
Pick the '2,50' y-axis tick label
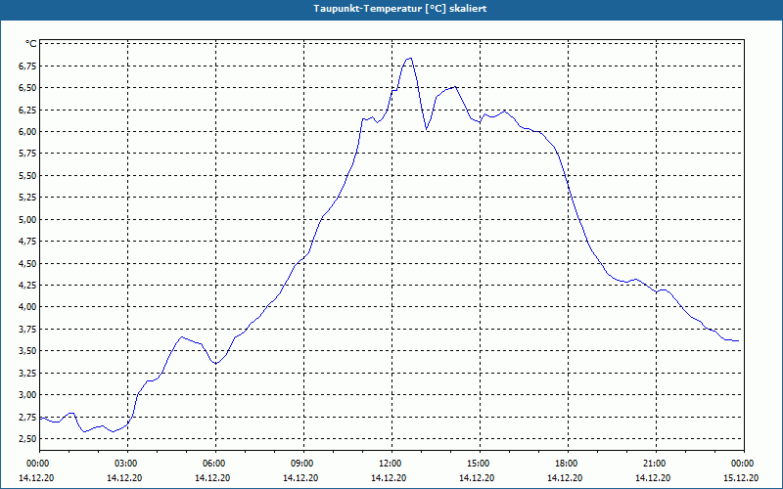click(x=28, y=438)
